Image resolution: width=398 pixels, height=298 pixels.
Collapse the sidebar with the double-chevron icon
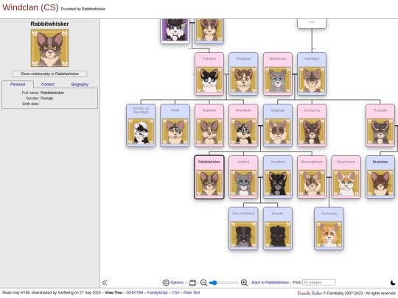pyautogui.click(x=105, y=283)
